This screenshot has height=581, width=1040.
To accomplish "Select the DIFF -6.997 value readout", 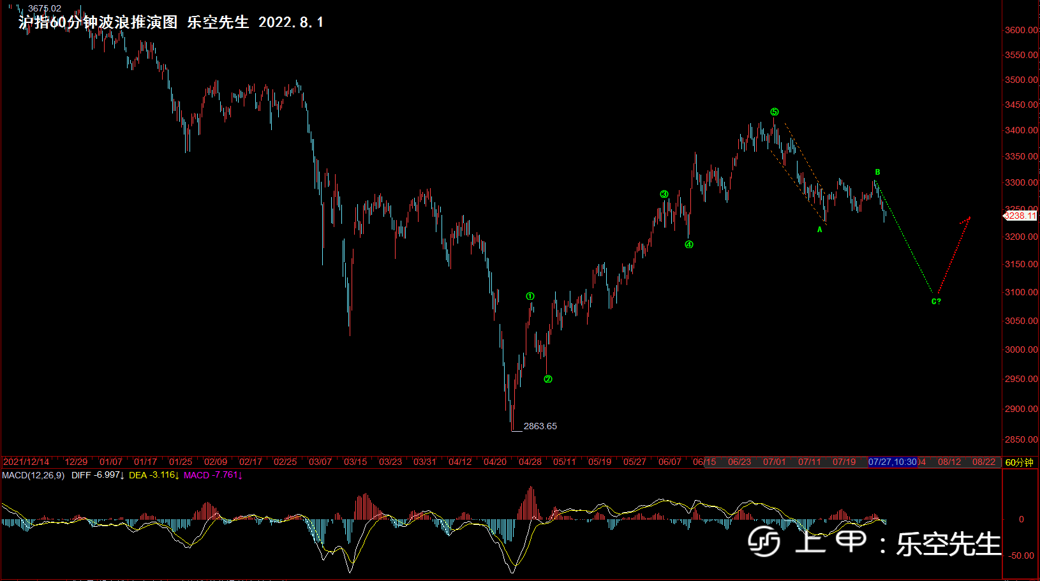I will click(x=98, y=475).
